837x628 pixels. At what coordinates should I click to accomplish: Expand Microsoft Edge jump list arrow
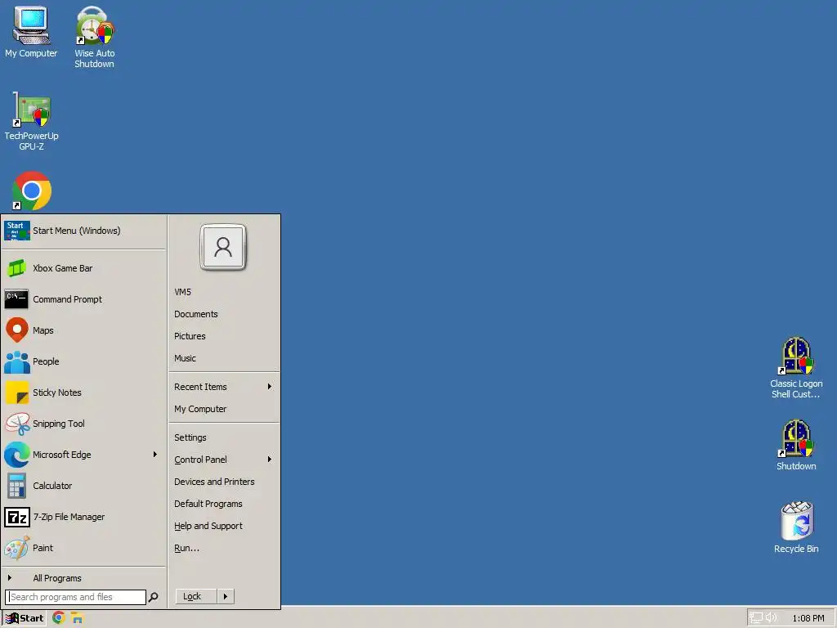[x=154, y=455]
